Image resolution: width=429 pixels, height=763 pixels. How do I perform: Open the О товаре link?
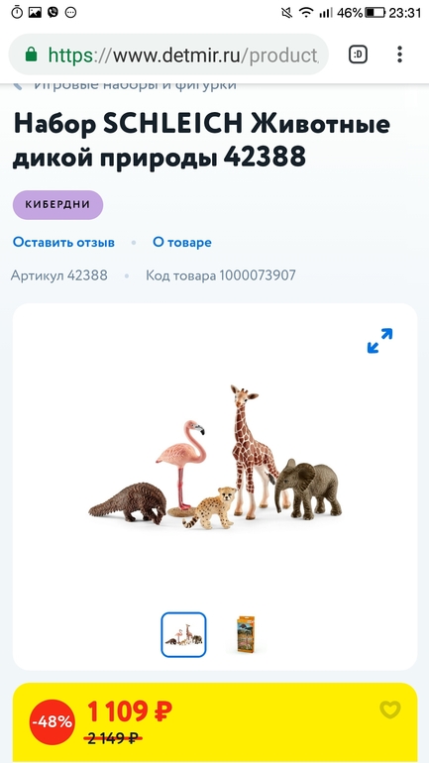(182, 243)
